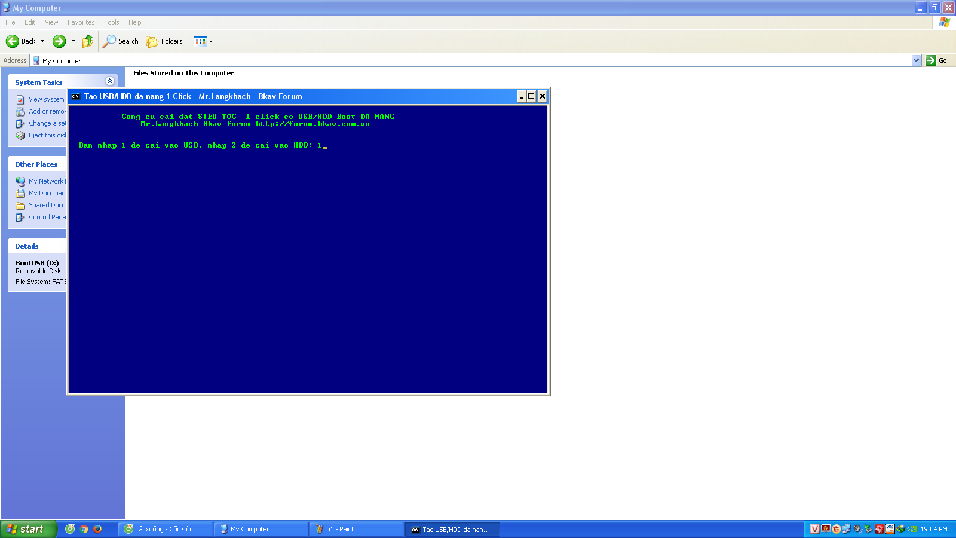Click Add or remove programs link
Image resolution: width=956 pixels, height=538 pixels.
tap(47, 111)
